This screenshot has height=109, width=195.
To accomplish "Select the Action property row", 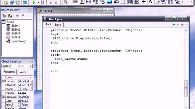I will pyautogui.click(x=15, y=78).
